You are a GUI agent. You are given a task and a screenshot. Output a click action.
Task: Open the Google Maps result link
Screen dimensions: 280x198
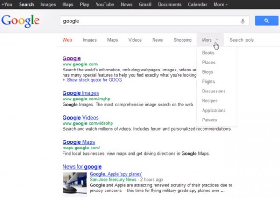pos(79,142)
